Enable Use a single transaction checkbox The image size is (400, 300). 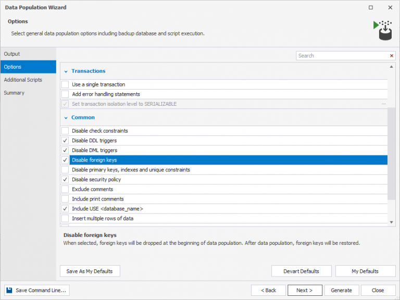(65, 84)
